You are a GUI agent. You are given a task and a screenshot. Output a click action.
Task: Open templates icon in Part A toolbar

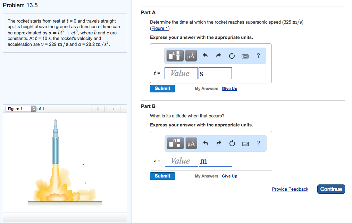coord(175,56)
